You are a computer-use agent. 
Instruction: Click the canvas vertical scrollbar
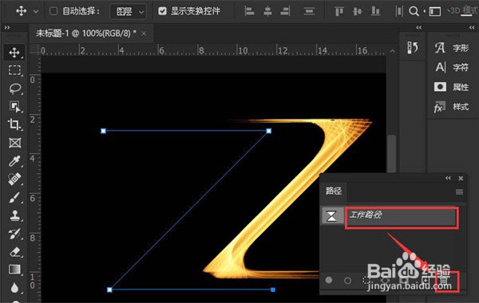click(392, 153)
